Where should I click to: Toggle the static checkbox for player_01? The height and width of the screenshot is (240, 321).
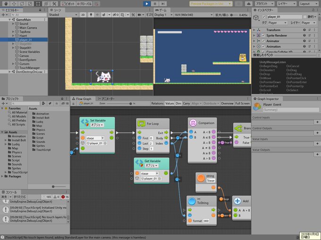(305, 17)
